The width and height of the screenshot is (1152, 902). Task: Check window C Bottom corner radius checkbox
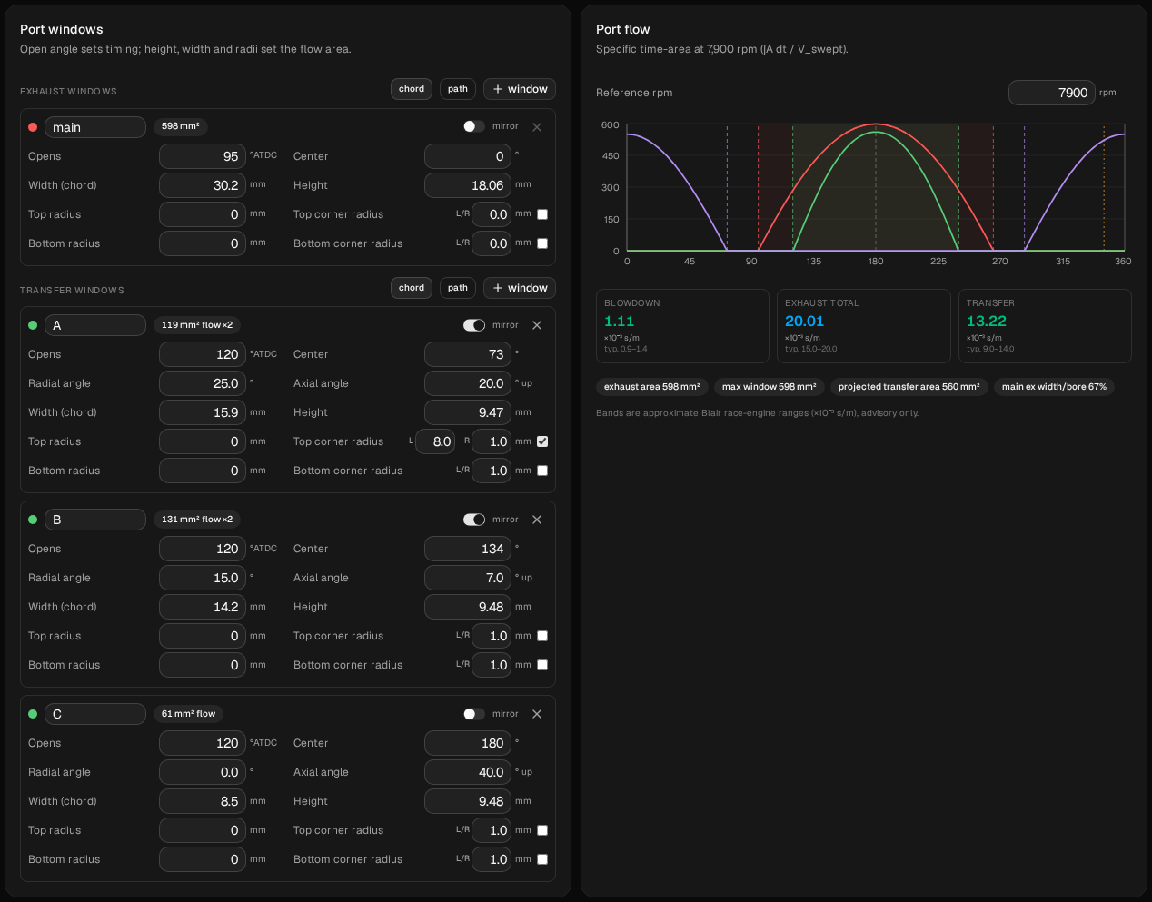tap(542, 859)
